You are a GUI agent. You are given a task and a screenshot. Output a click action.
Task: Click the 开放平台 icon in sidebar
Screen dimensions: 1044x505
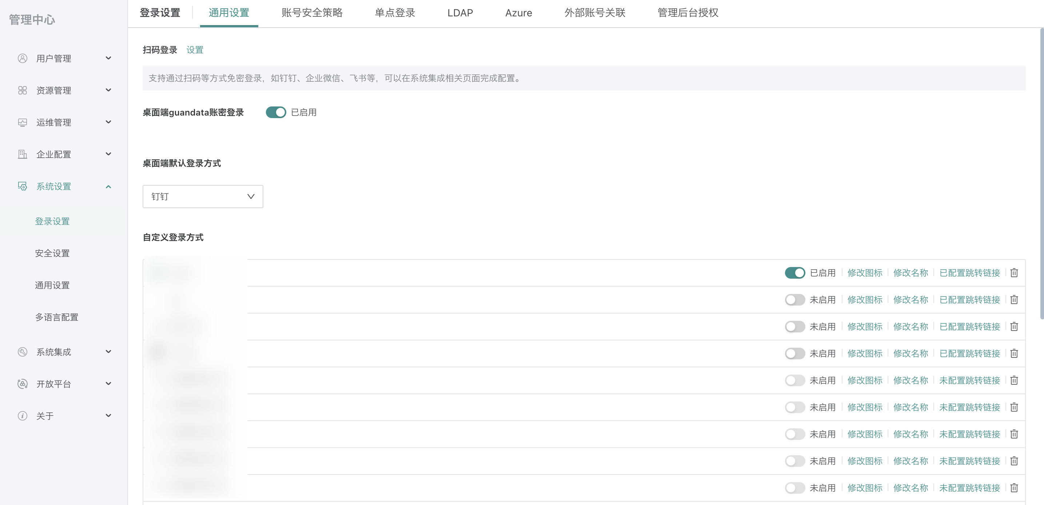23,384
